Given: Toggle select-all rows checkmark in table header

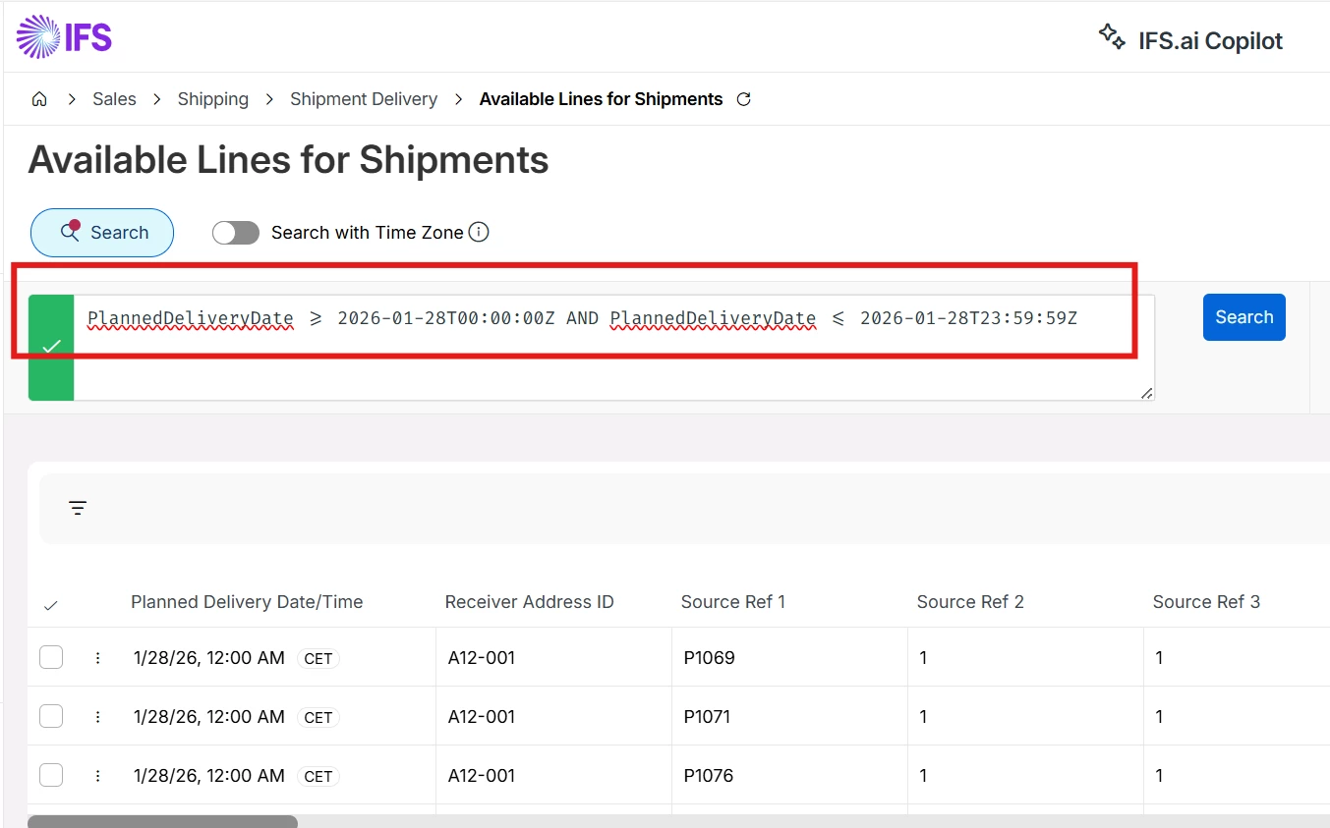Looking at the screenshot, I should pyautogui.click(x=51, y=605).
